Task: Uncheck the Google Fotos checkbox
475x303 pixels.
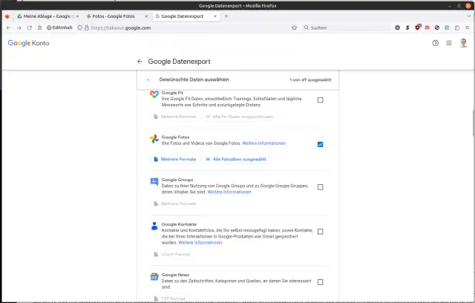Action: tap(320, 144)
